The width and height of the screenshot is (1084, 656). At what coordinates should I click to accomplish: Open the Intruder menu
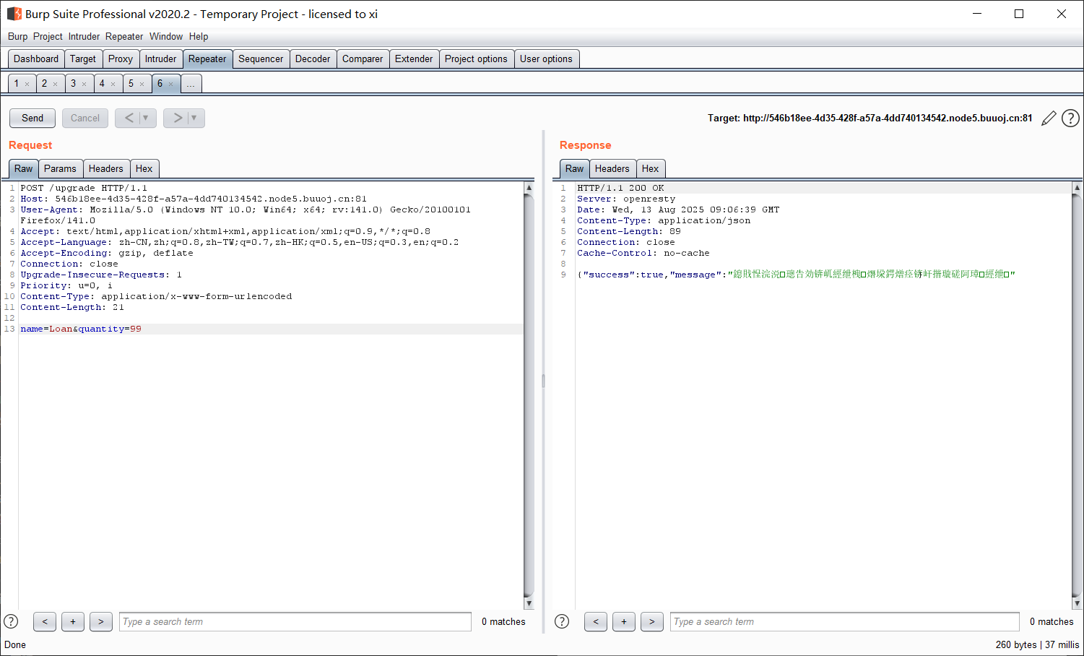coord(84,36)
